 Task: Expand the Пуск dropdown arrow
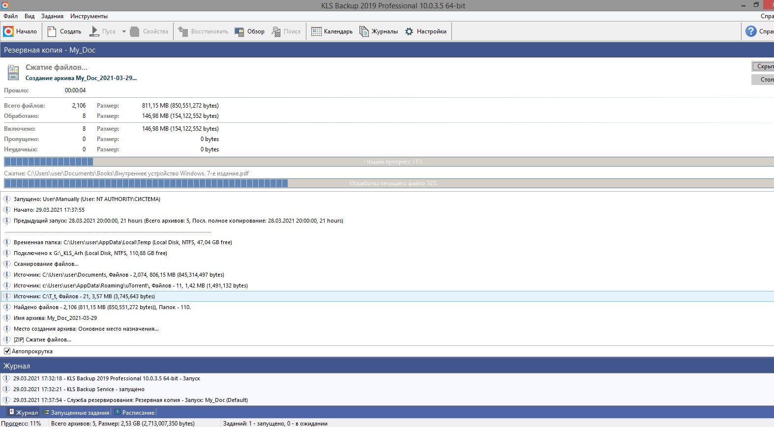[x=124, y=31]
